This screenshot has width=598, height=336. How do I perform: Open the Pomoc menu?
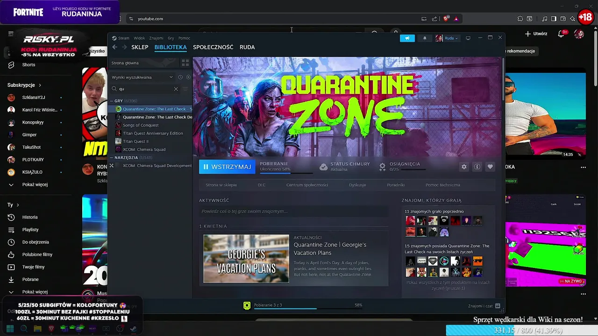(184, 38)
